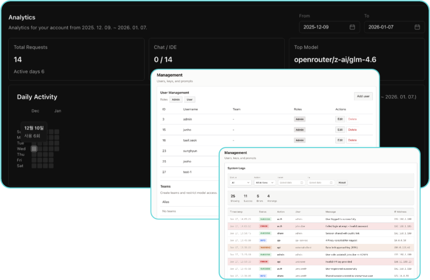Click the 12월 10일 tooltip in Daily Activity
This screenshot has height=280, width=430.
pyautogui.click(x=34, y=132)
